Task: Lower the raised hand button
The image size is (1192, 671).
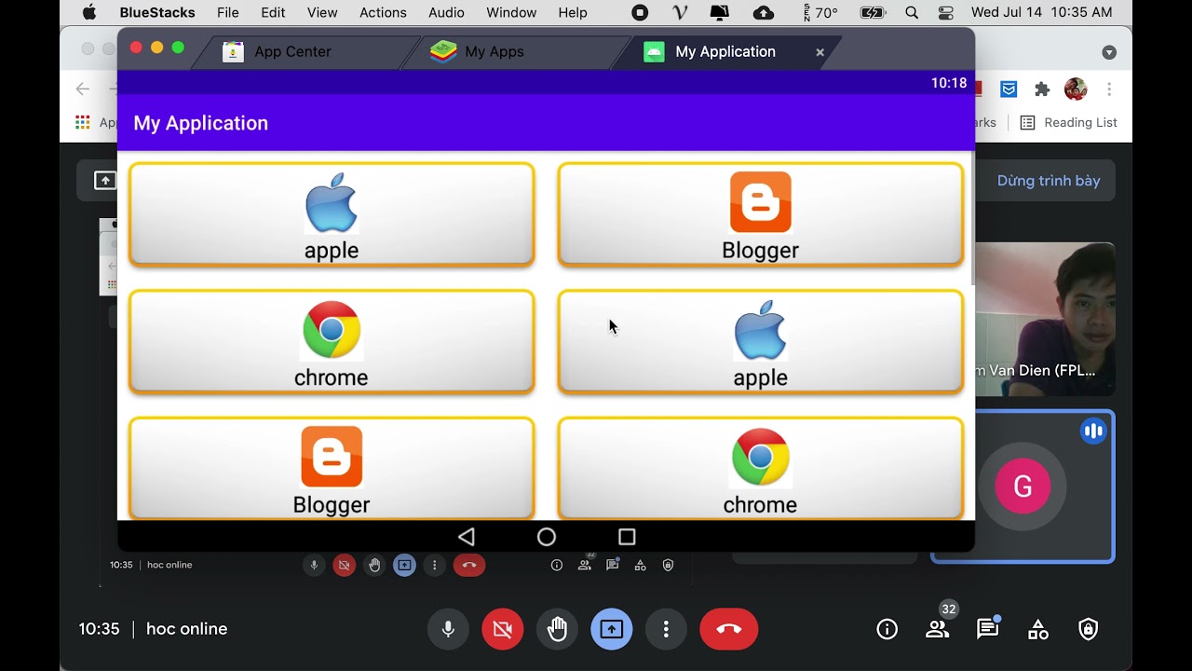Action: click(x=557, y=629)
